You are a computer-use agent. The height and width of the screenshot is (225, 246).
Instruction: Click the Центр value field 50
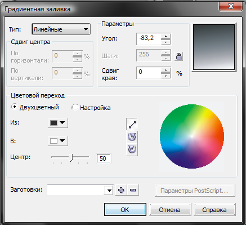[104, 158]
